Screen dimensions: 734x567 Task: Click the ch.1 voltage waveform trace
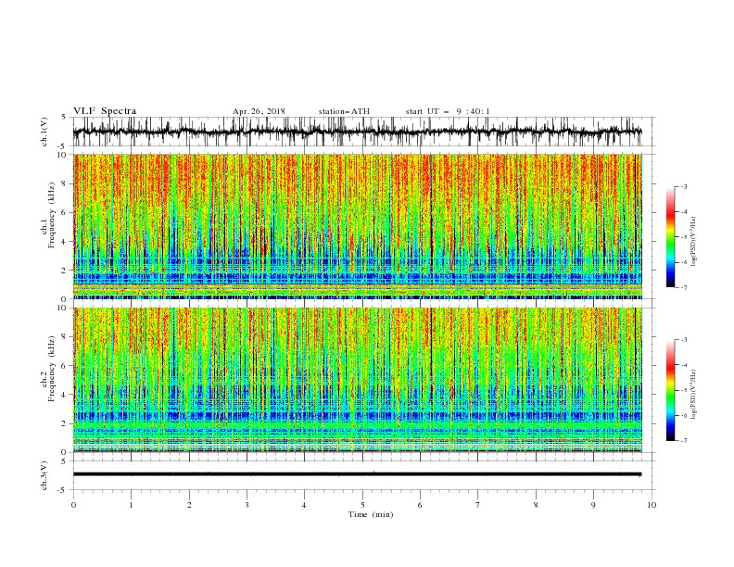click(x=357, y=132)
